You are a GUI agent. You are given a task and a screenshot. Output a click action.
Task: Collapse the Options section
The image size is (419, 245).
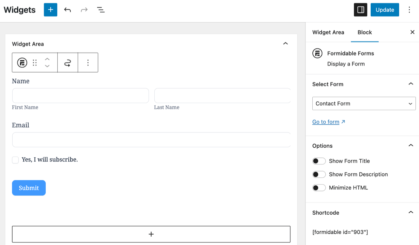click(x=411, y=145)
